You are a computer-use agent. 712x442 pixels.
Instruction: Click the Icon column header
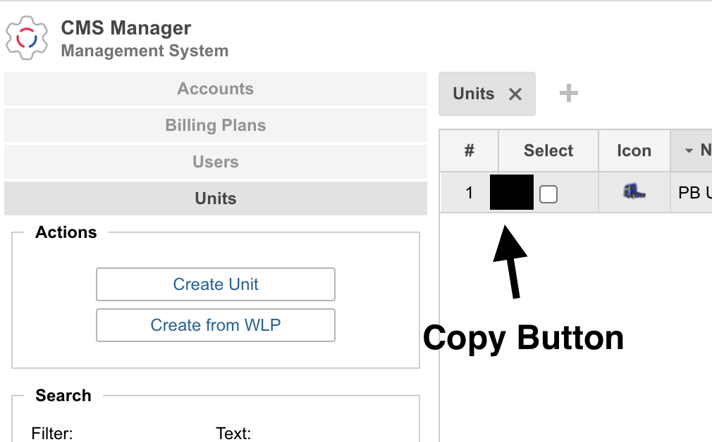[x=634, y=151]
